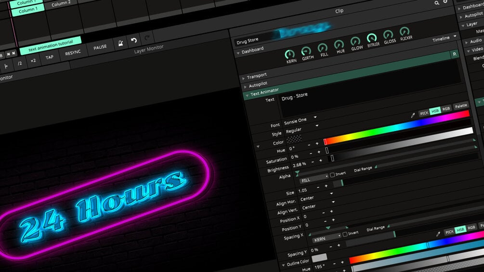The width and height of the screenshot is (484, 272).
Task: Open the Font dropdown showing Sonsie One
Action: [300, 120]
